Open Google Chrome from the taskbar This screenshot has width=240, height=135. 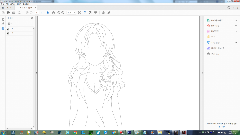[x=75, y=132]
